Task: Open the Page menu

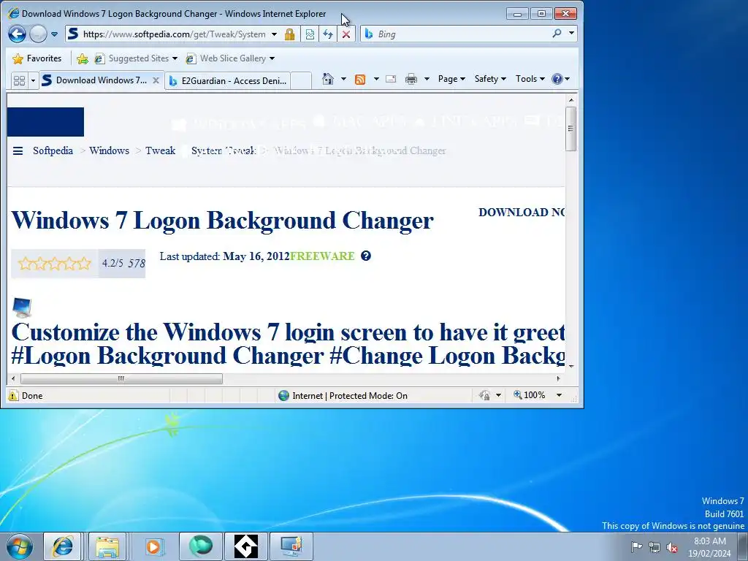Action: click(451, 79)
